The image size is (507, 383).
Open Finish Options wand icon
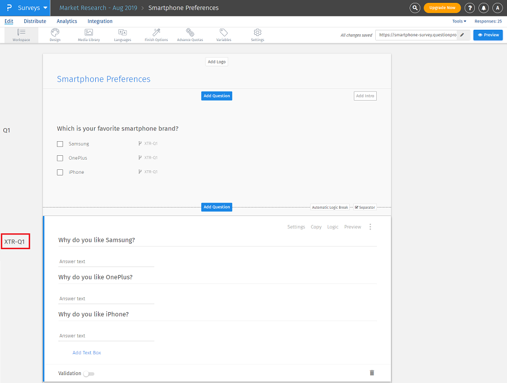(157, 35)
